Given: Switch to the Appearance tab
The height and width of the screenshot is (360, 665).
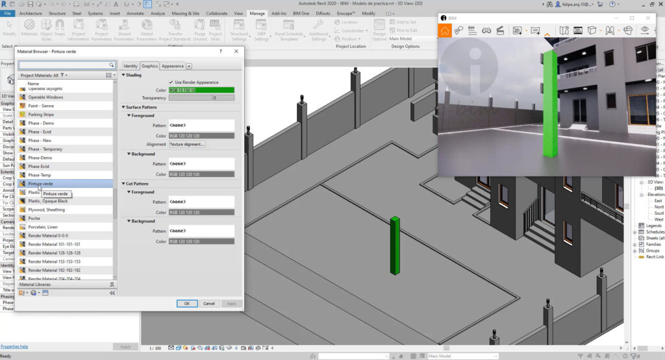Looking at the screenshot, I should click(x=172, y=66).
